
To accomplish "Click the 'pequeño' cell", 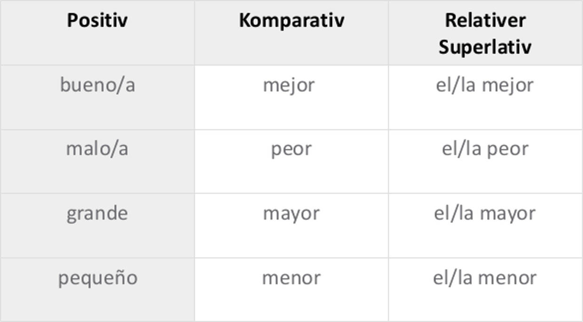I will coord(98,278).
